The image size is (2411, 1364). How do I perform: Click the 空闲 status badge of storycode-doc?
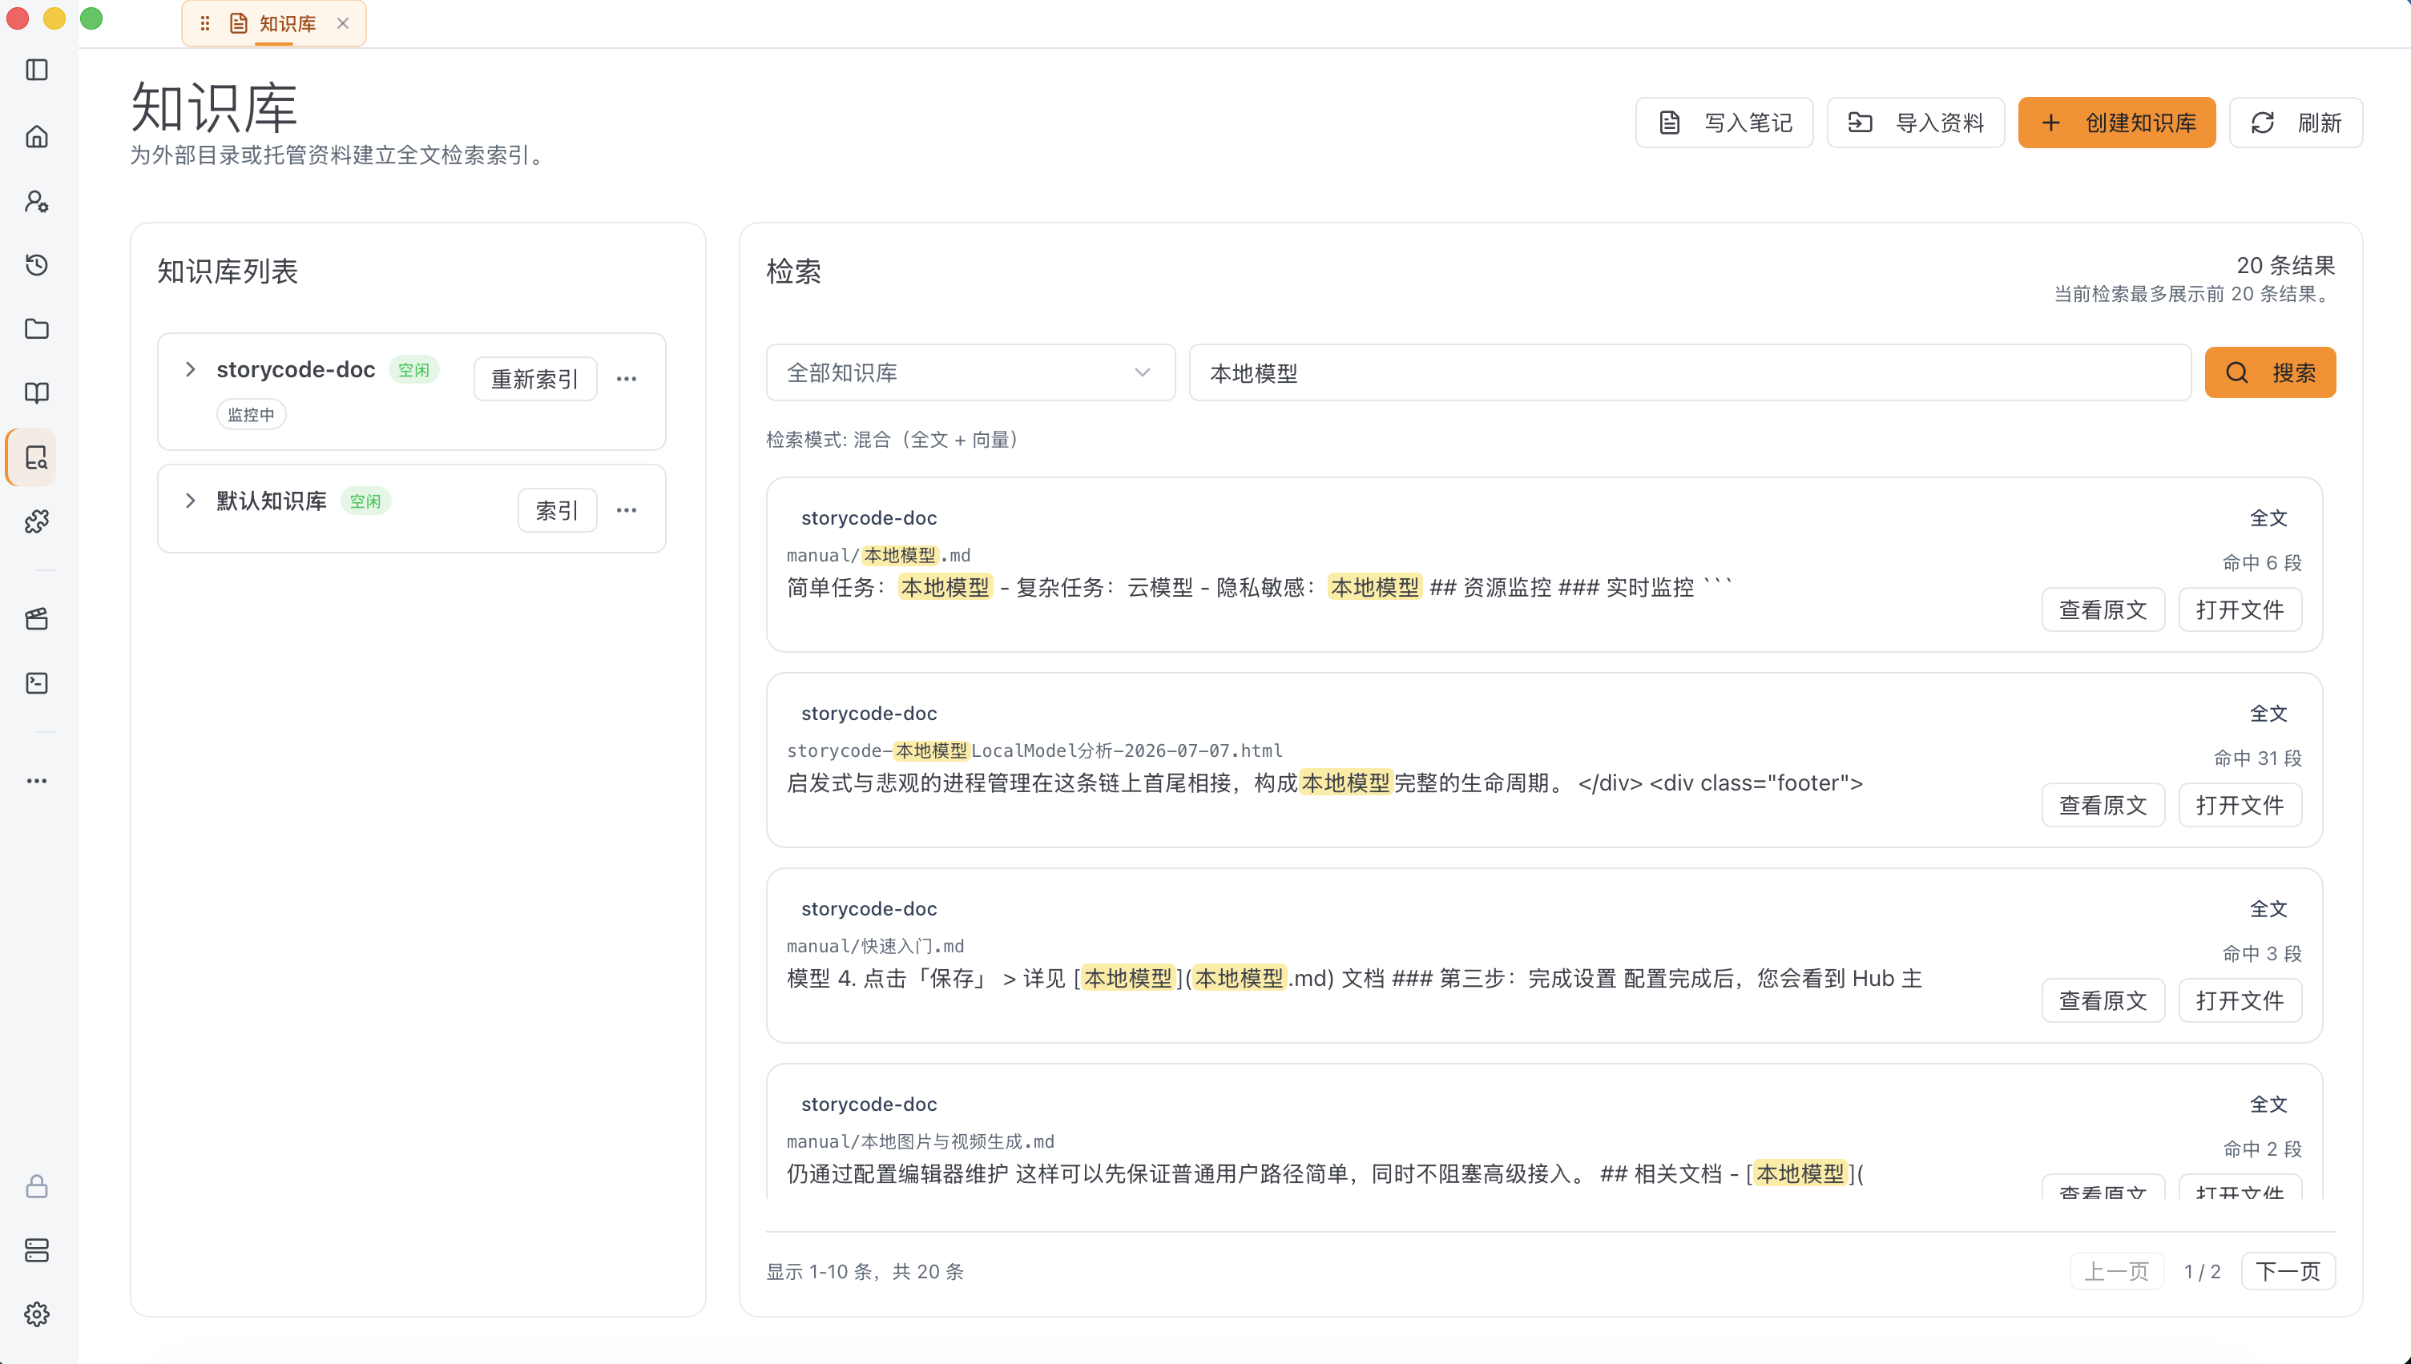pyautogui.click(x=413, y=370)
